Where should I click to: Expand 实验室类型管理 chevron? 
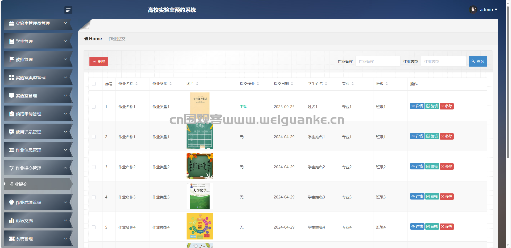pyautogui.click(x=65, y=78)
